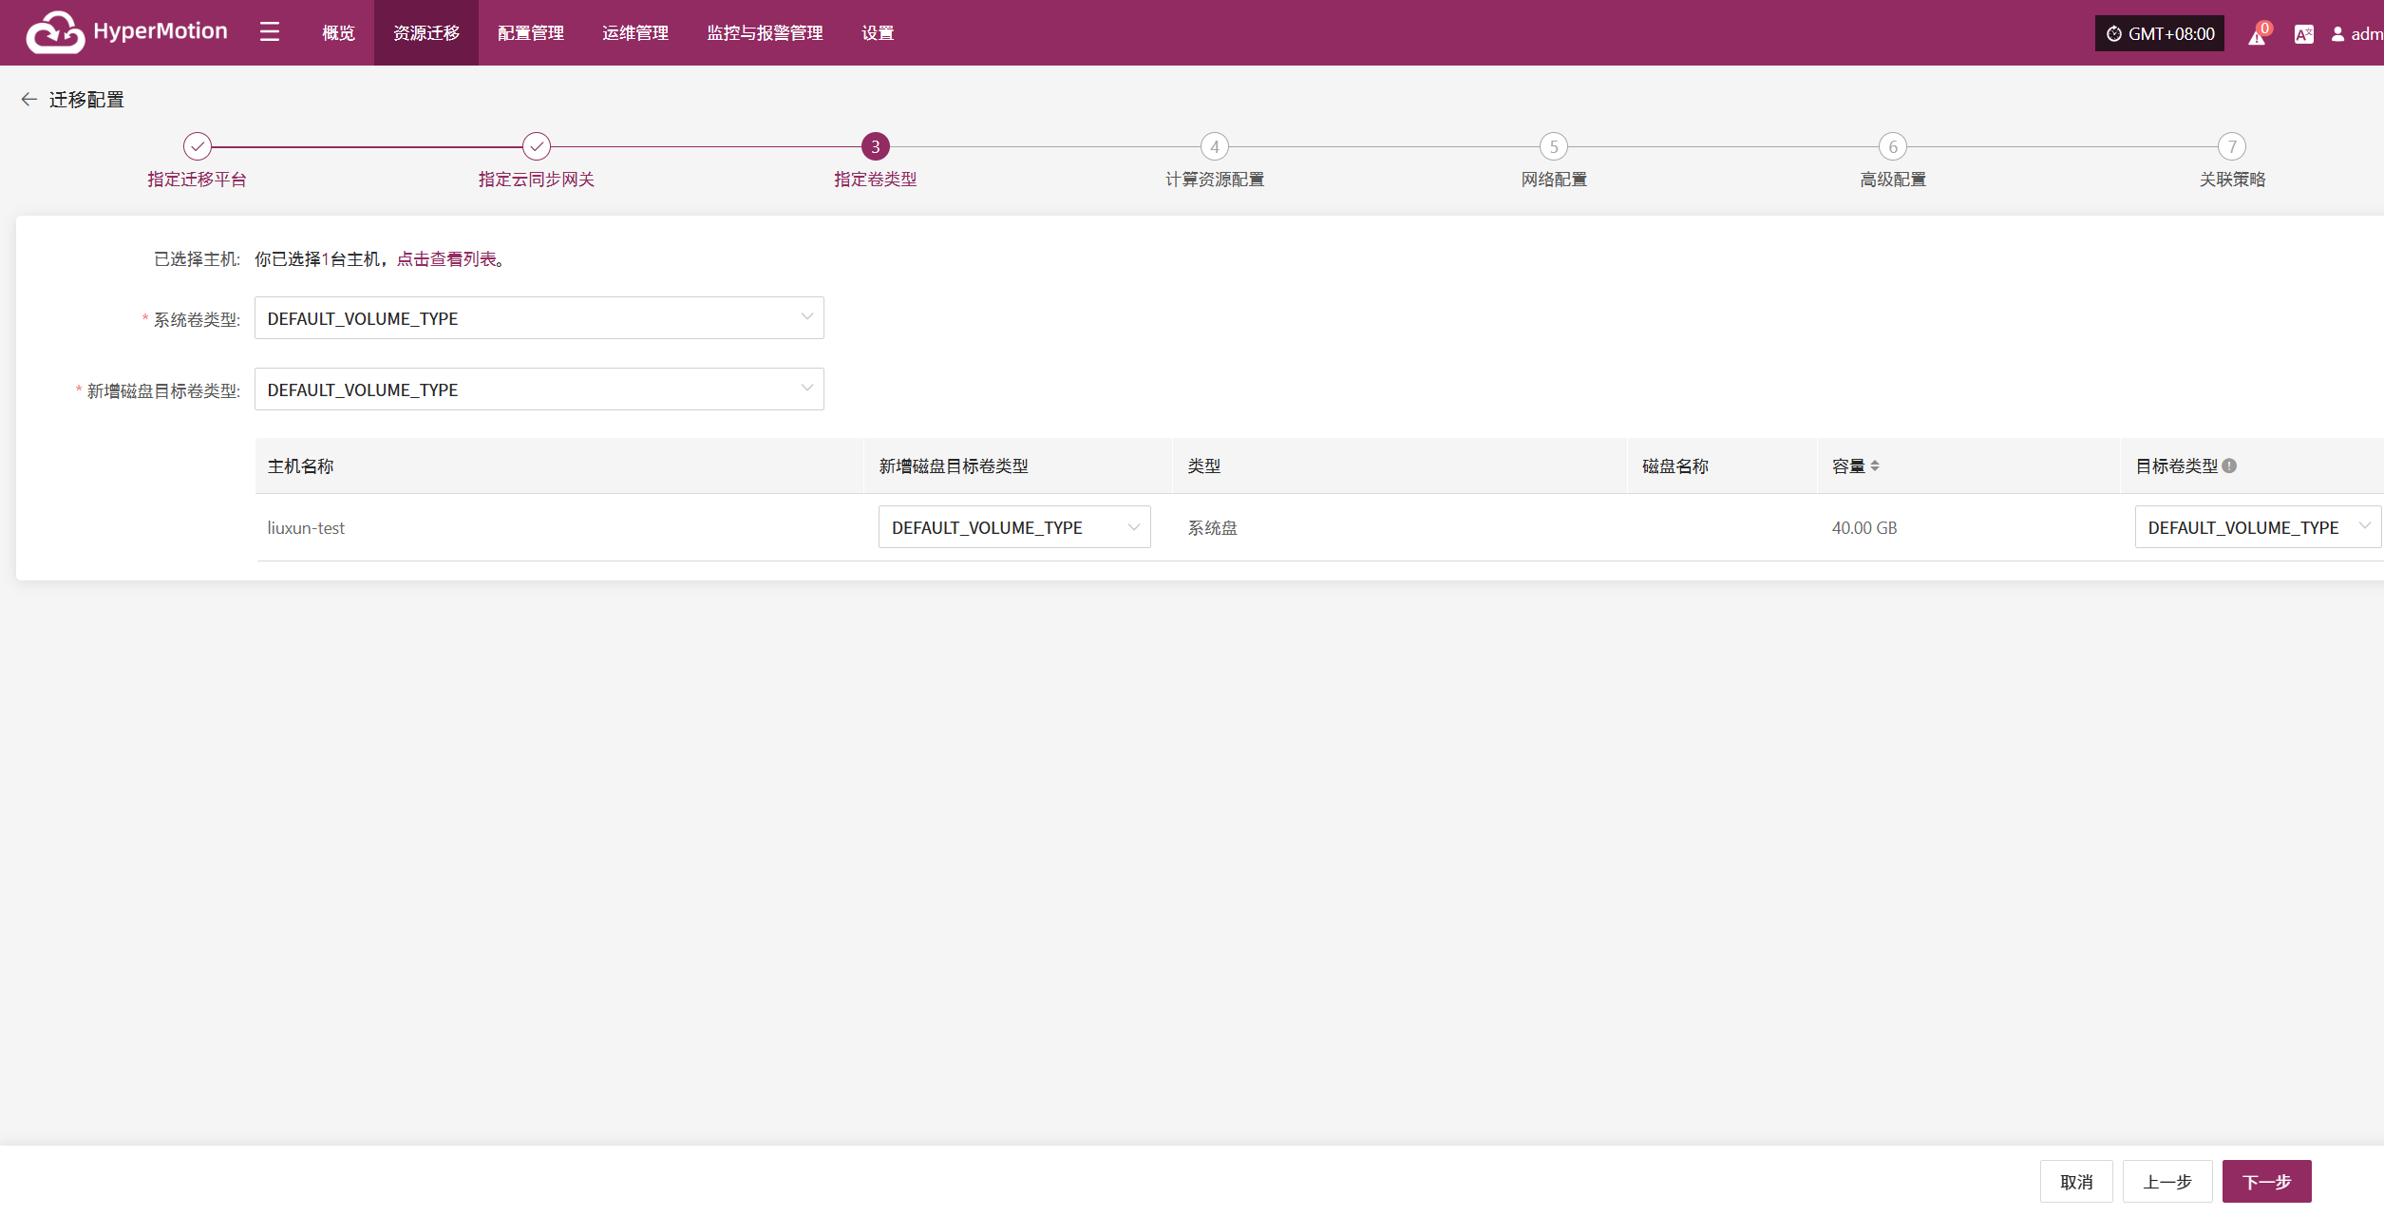
Task: Click the 点击查看列表 link
Action: (x=446, y=259)
